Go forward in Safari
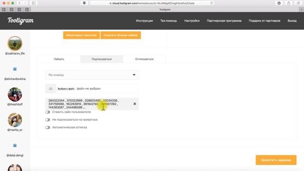 click(25, 3)
